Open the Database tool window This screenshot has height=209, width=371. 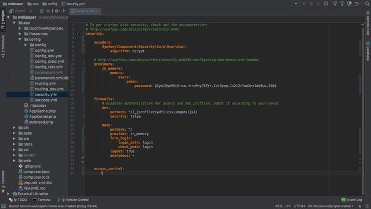point(368,51)
